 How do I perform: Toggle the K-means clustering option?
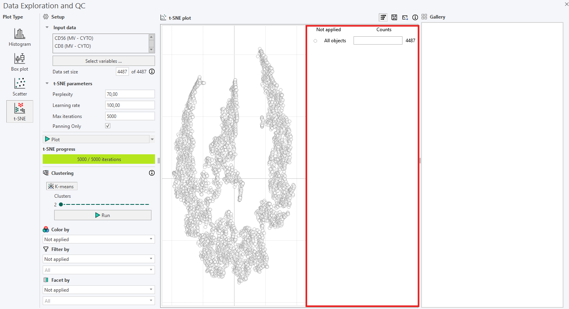[x=62, y=186]
